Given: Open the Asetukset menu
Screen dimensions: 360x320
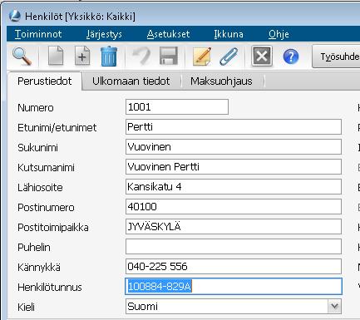Looking at the screenshot, I should (168, 34).
